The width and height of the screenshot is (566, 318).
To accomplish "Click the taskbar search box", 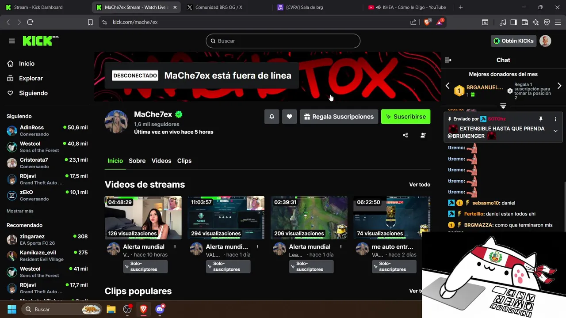I will pyautogui.click(x=62, y=309).
